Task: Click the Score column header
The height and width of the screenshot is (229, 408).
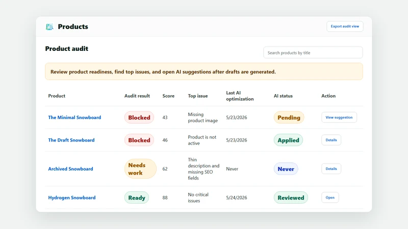Action: click(x=168, y=96)
